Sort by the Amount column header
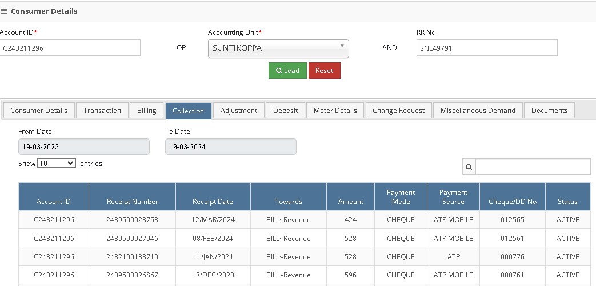Viewport: 596px width, 286px height. click(x=350, y=197)
